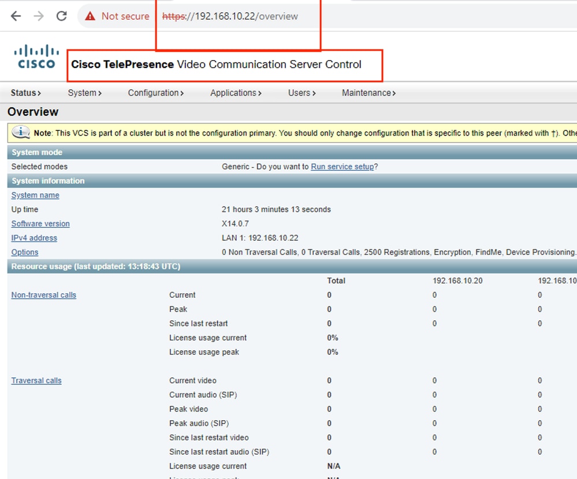Open the Non-traversal calls link
577x479 pixels.
(44, 295)
